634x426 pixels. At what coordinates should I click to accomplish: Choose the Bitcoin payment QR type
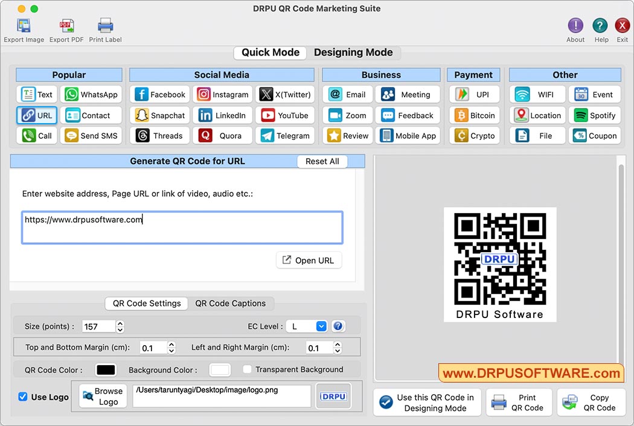(x=474, y=115)
